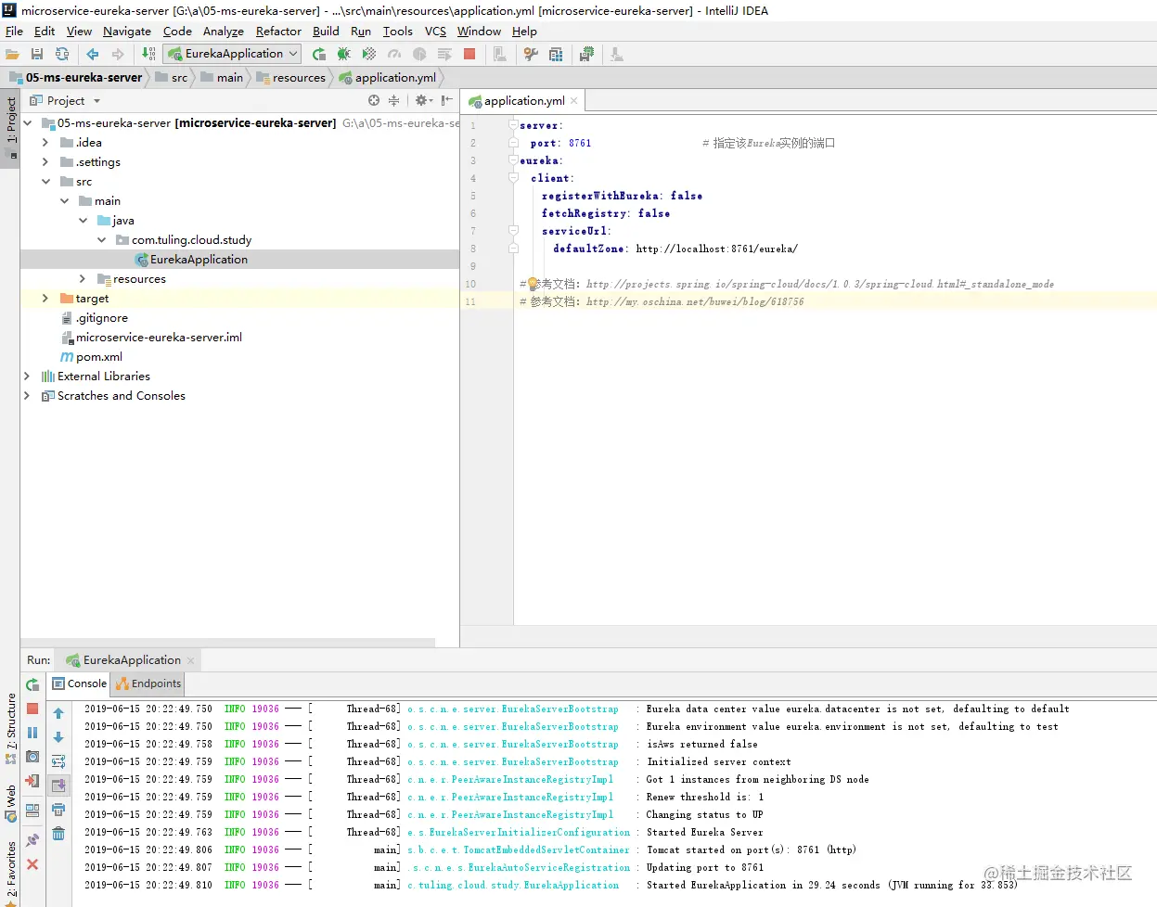
Task: Expand the resources folder in project tree
Action: [x=83, y=279]
